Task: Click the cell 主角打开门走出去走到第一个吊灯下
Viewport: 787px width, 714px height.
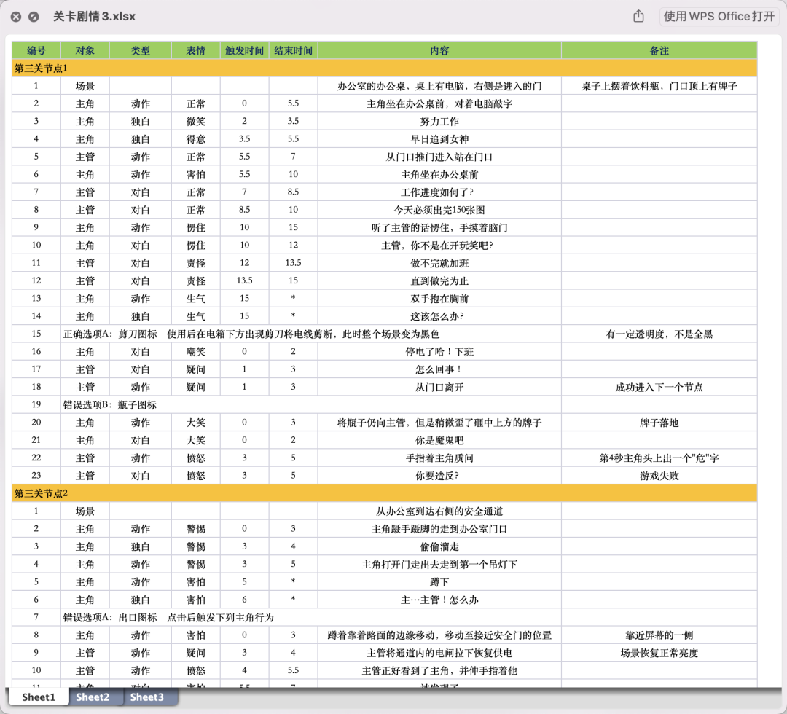Action: 439,564
